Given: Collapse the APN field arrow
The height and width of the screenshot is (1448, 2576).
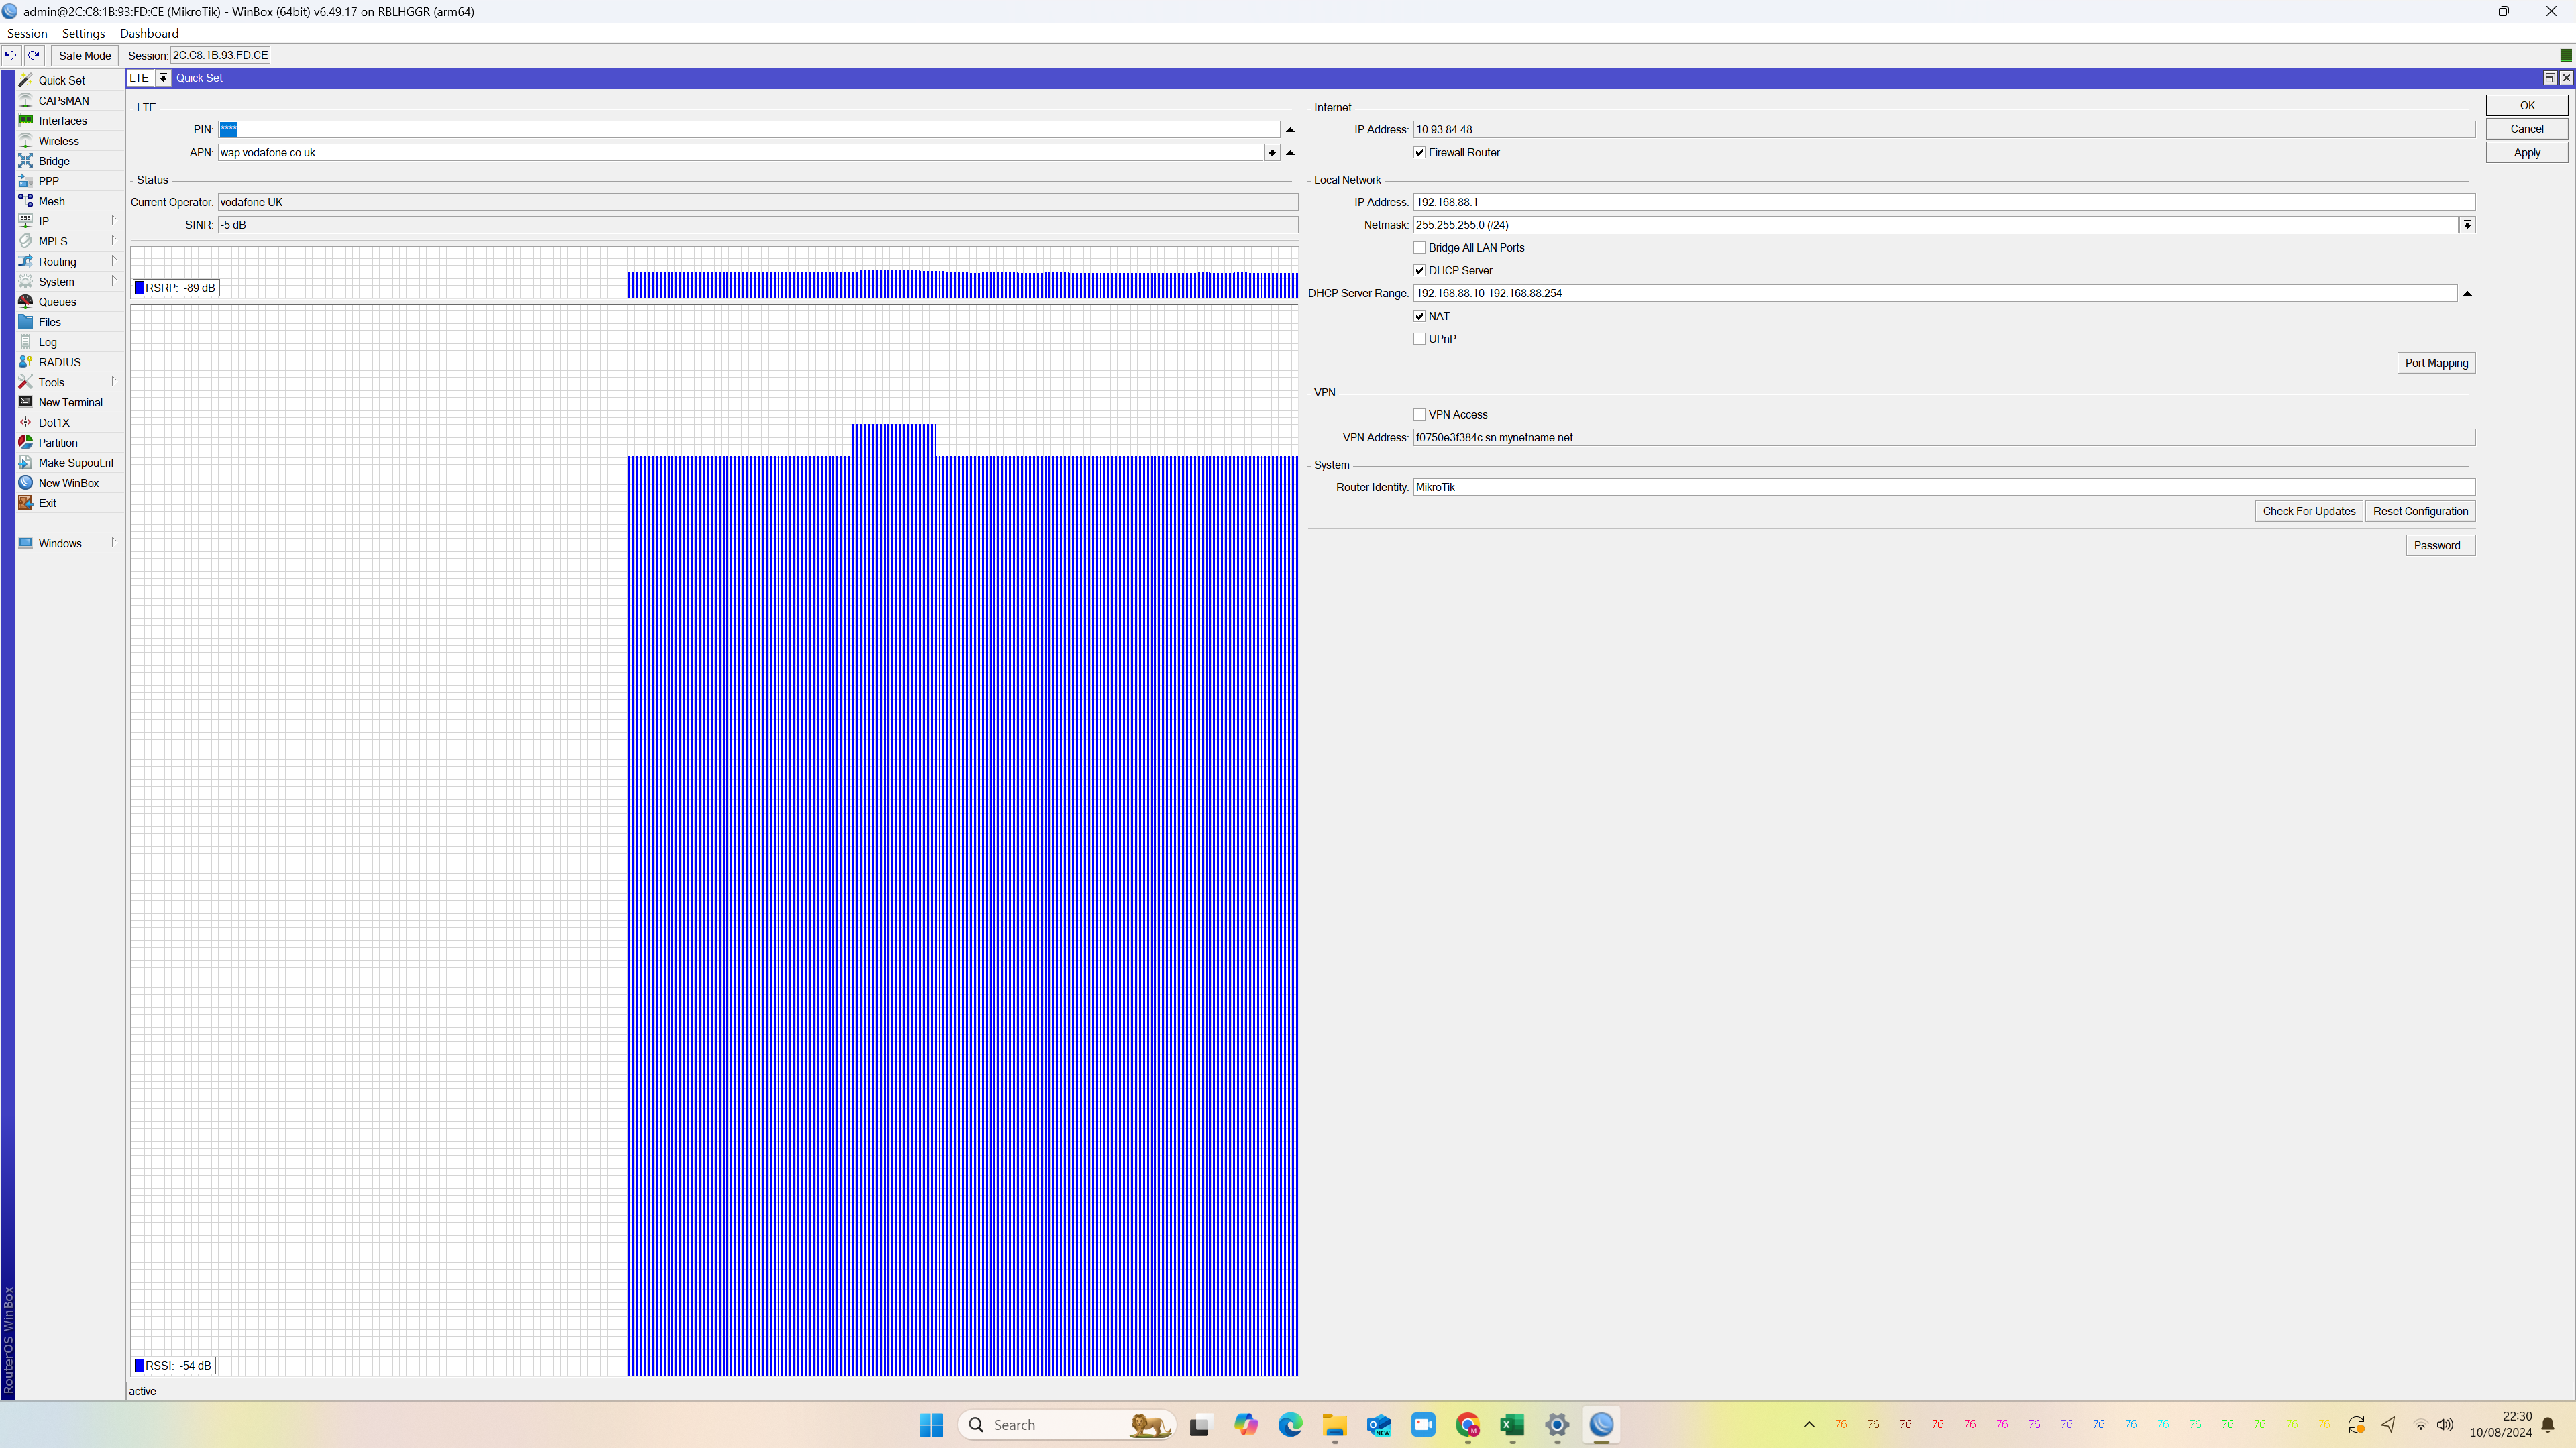Looking at the screenshot, I should 1290,152.
